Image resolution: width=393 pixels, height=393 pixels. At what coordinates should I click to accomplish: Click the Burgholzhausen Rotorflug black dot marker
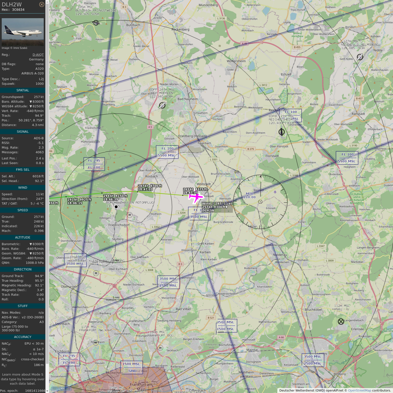(x=116, y=207)
